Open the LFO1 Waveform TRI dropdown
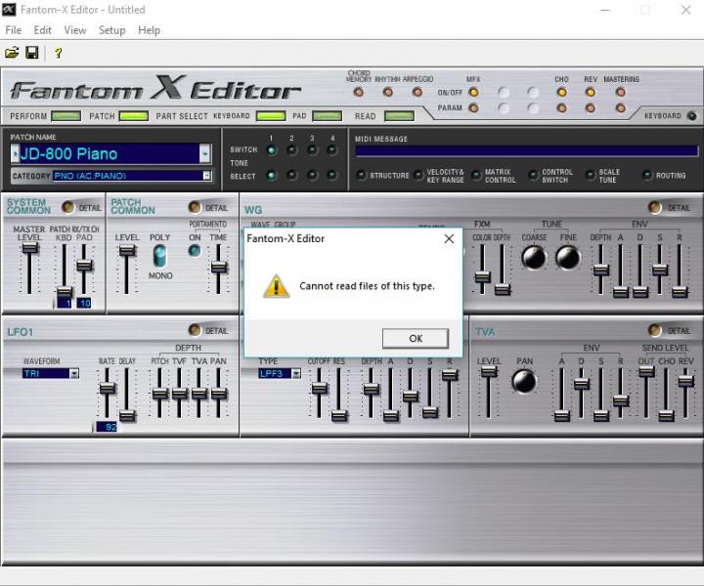 74,373
